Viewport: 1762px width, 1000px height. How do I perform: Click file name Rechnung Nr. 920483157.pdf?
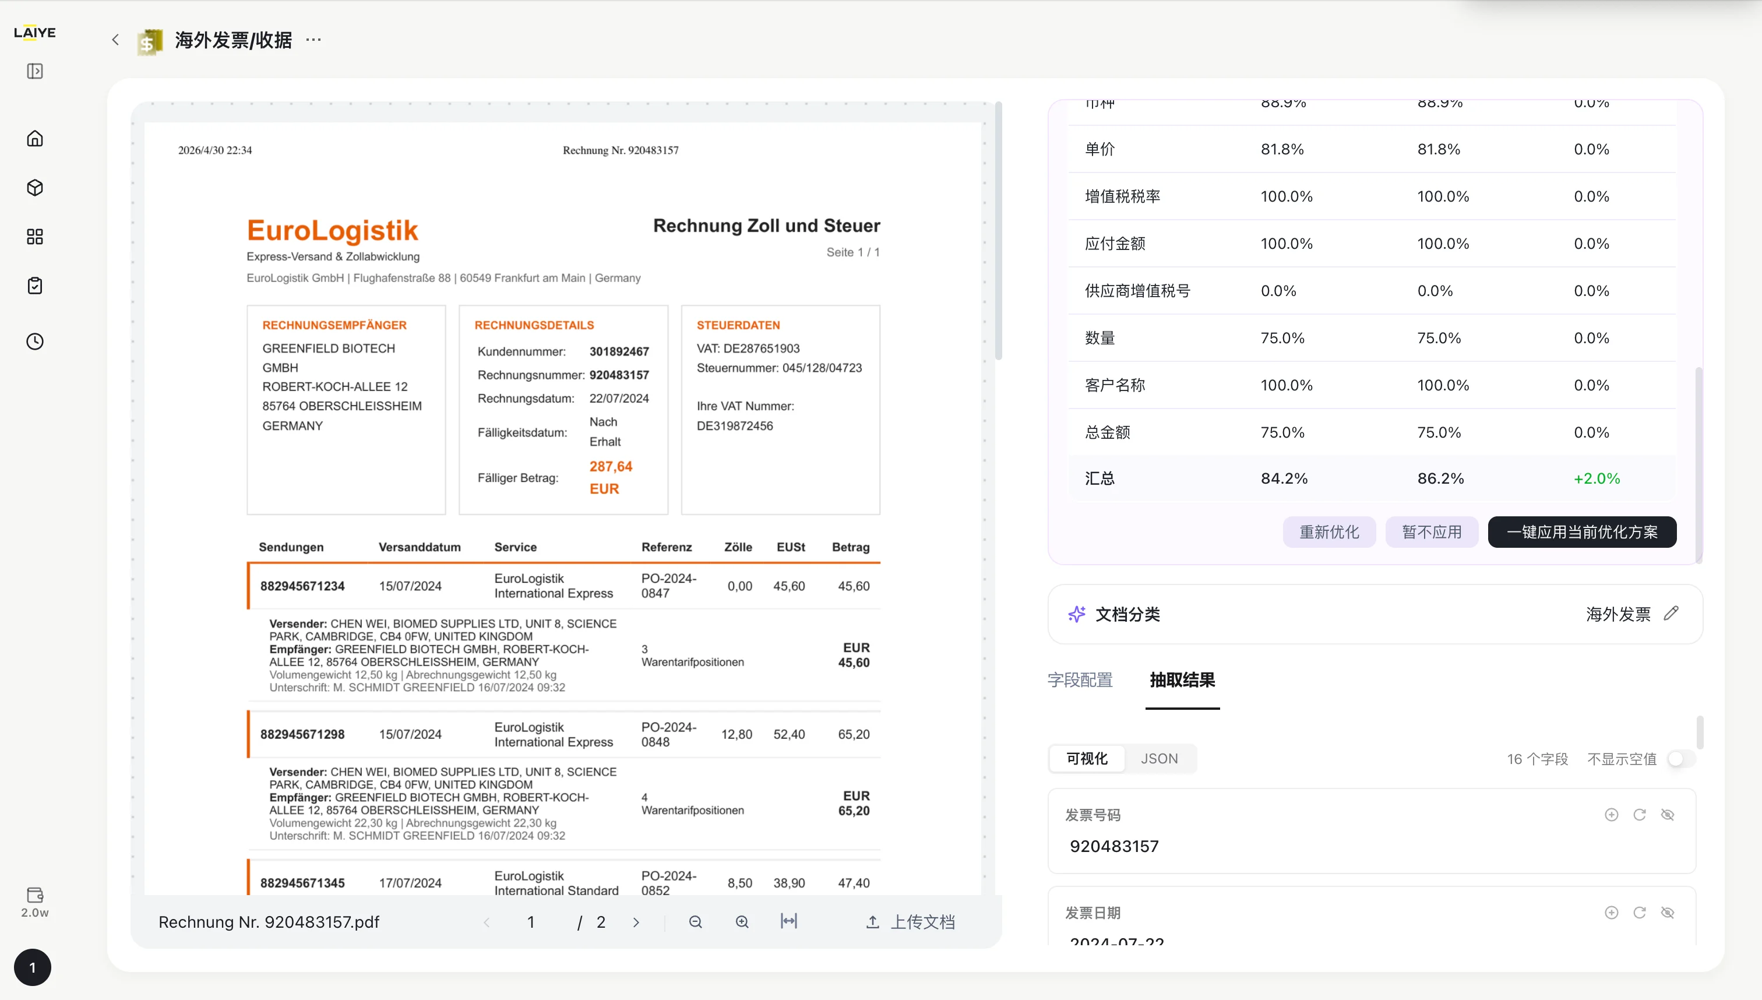click(x=269, y=922)
